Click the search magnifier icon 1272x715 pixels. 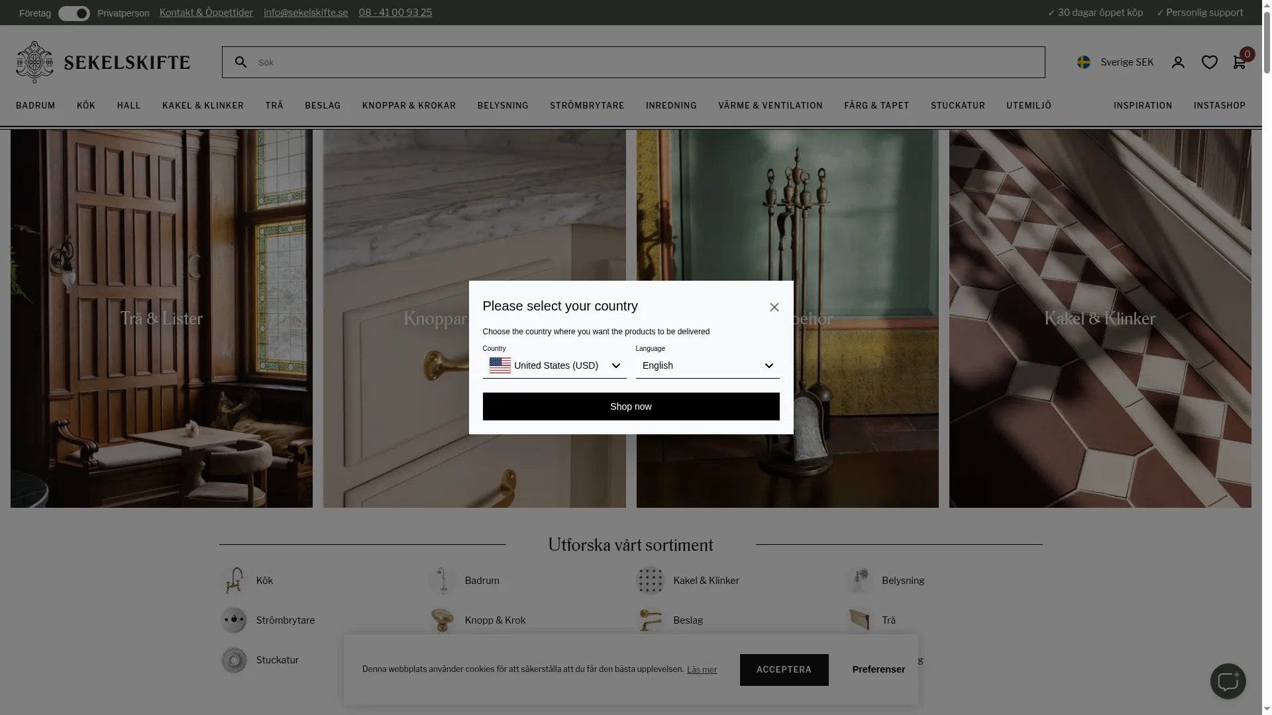coord(241,62)
